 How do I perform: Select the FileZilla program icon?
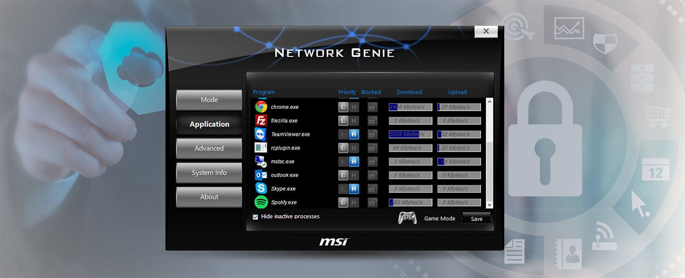point(261,121)
